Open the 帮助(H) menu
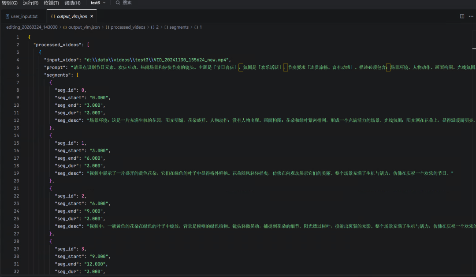 [x=72, y=3]
